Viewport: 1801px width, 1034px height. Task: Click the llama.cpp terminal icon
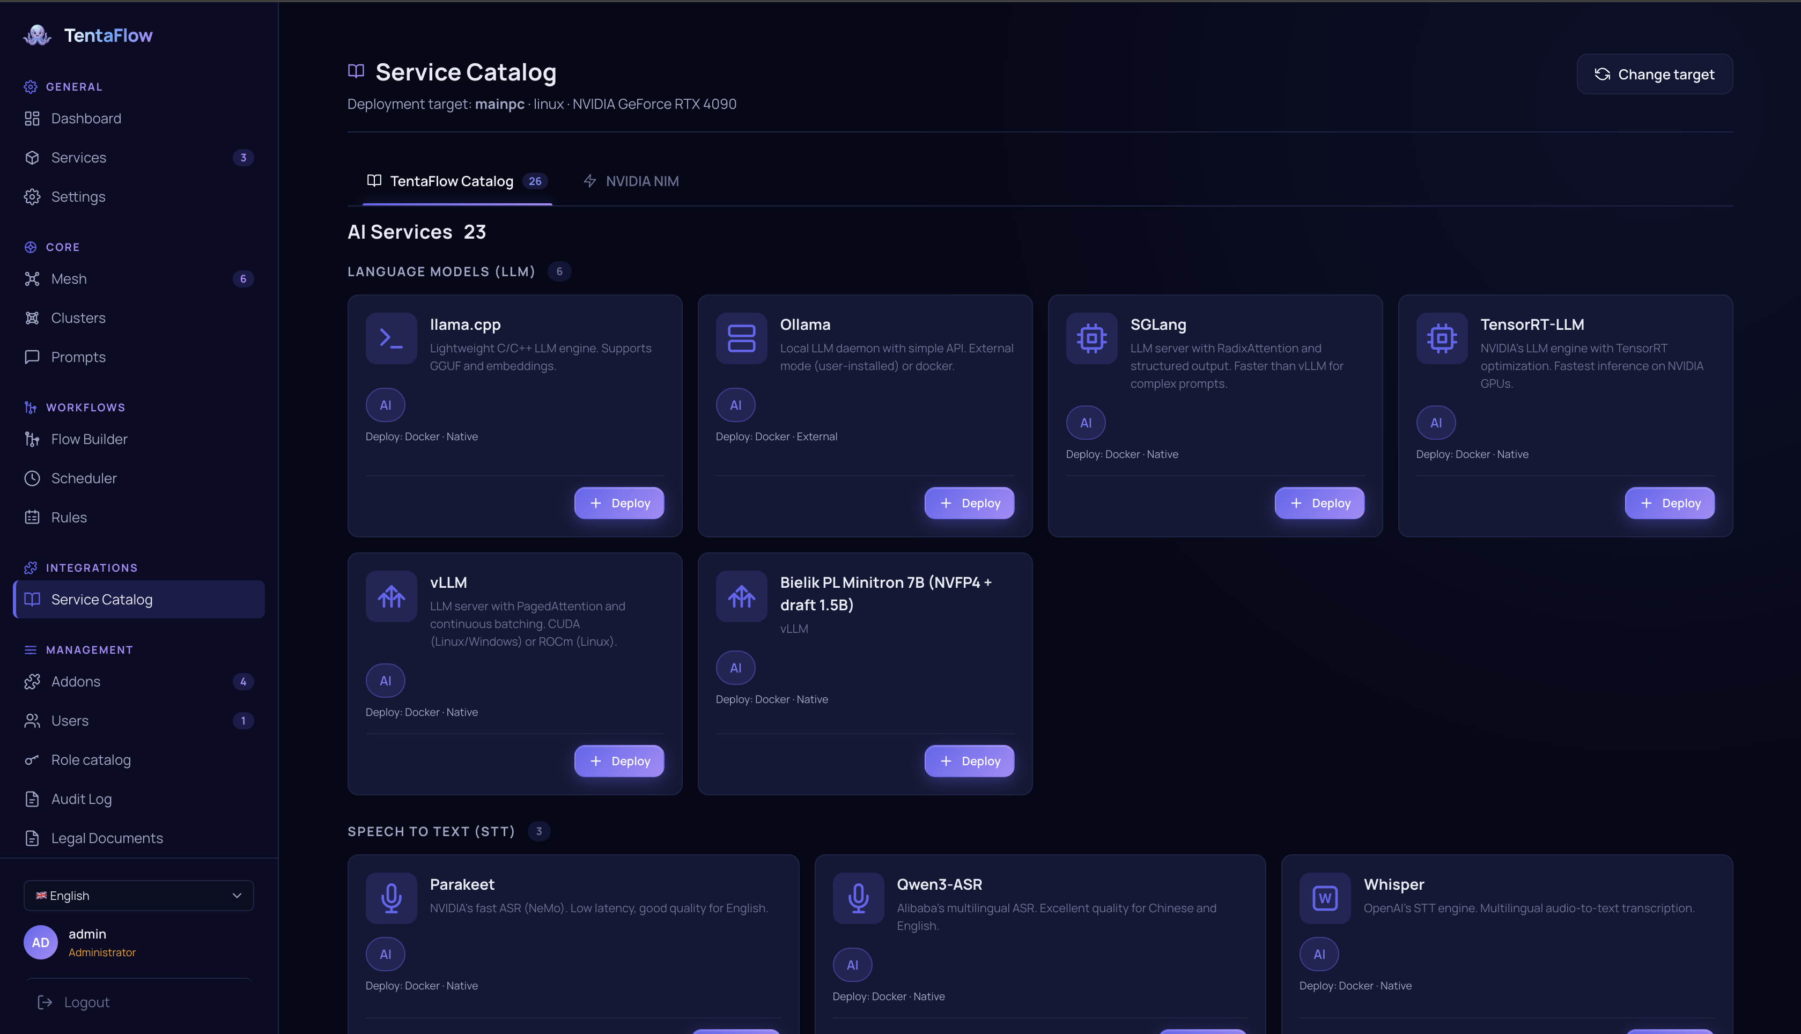click(x=392, y=338)
